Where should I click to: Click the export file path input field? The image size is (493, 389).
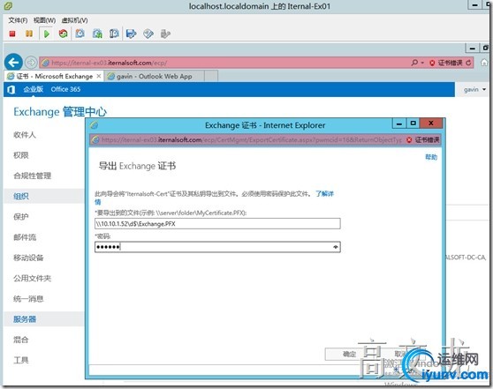coord(217,224)
